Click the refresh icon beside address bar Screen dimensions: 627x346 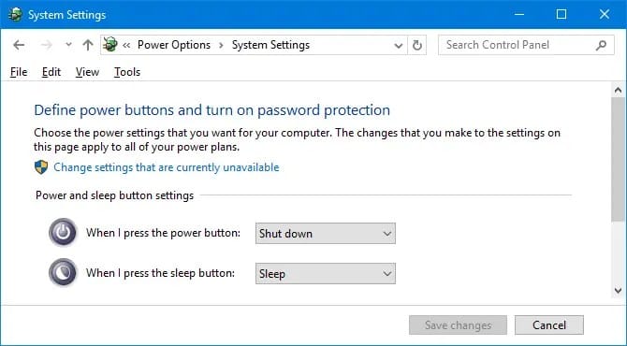pos(417,45)
